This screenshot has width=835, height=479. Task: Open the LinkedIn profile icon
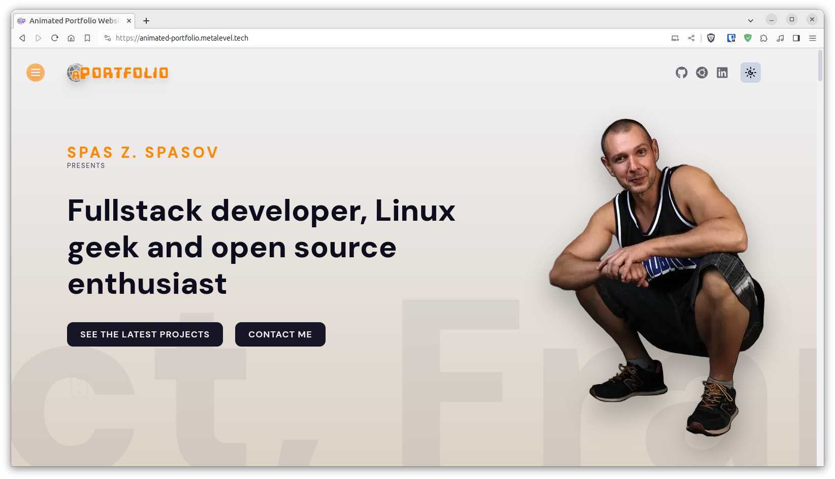722,73
